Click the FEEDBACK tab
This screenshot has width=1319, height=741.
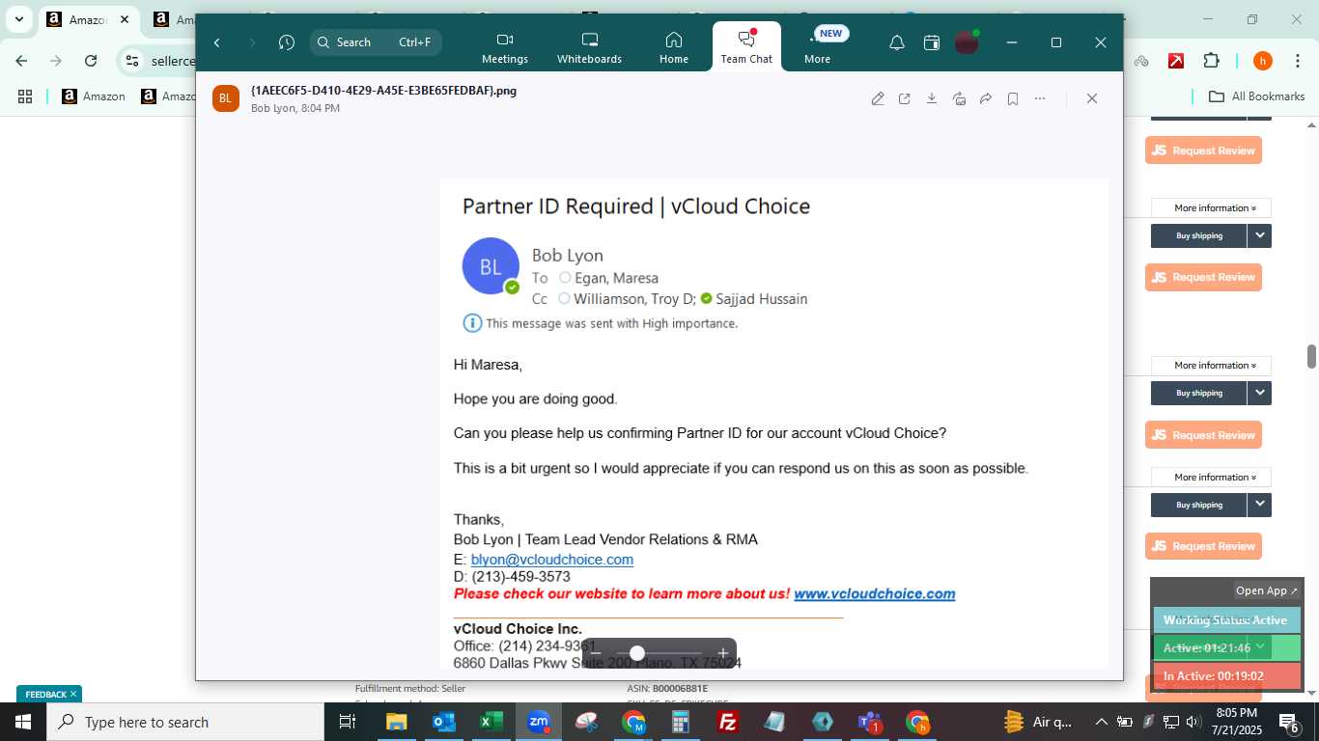click(46, 694)
